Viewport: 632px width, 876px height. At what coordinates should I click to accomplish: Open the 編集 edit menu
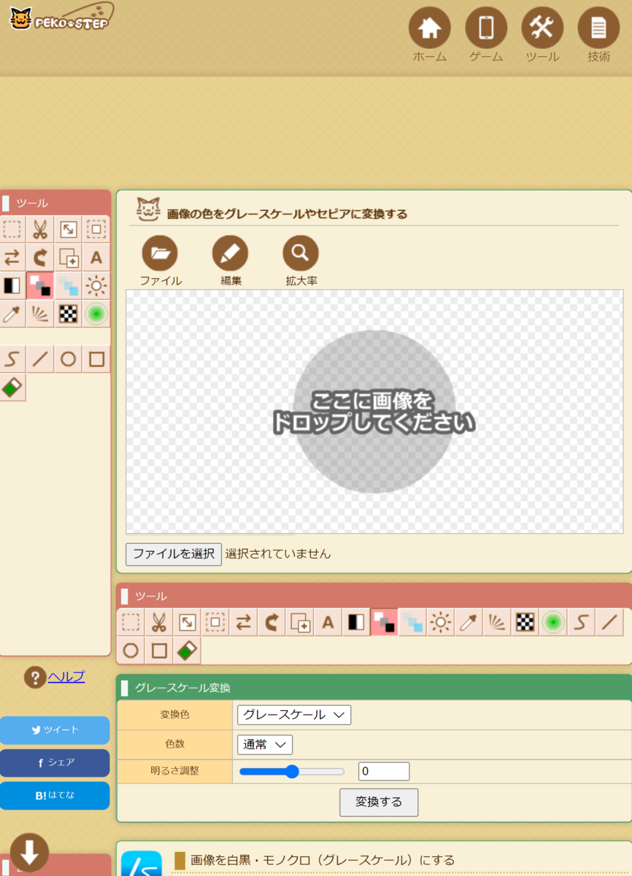[231, 261]
